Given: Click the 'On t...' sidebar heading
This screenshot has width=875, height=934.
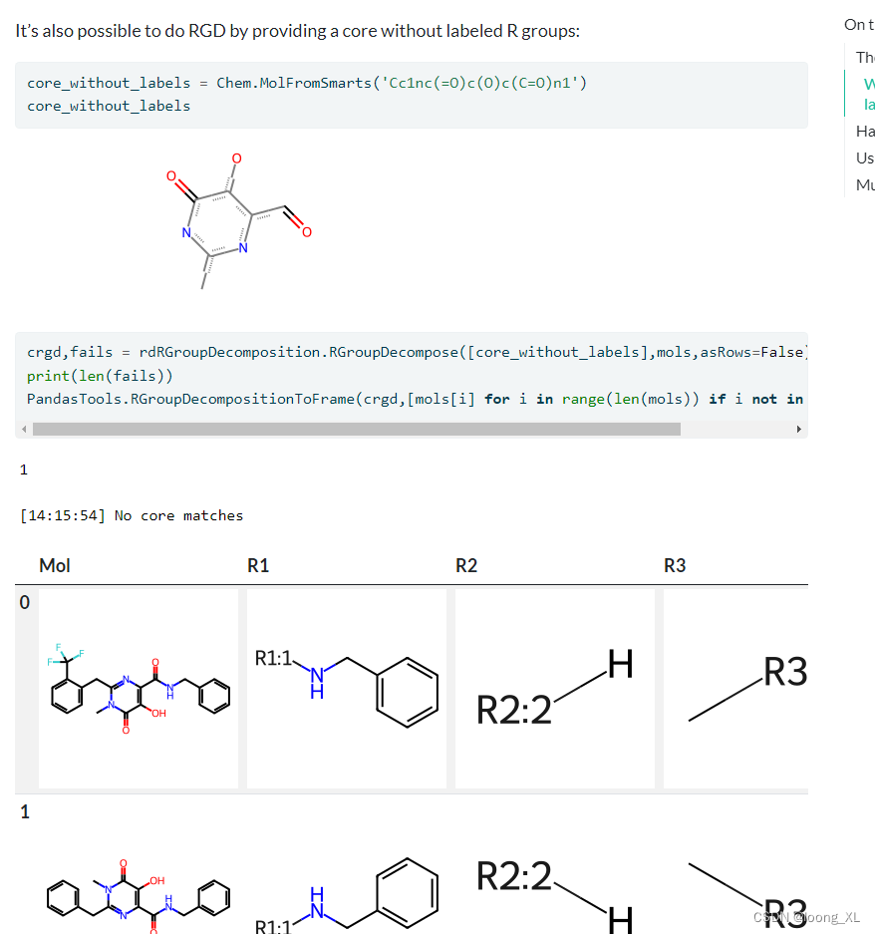Looking at the screenshot, I should (x=858, y=24).
